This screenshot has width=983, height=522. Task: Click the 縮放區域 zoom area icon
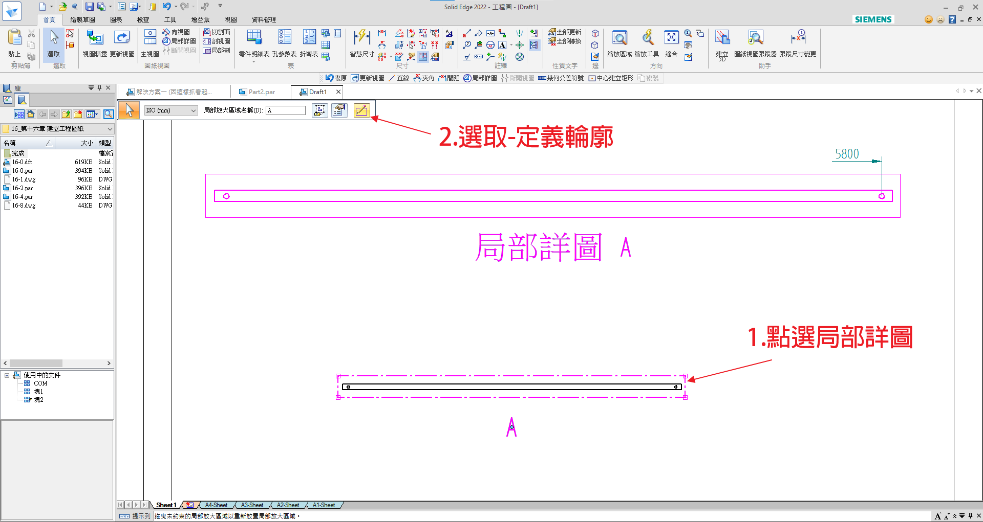[619, 43]
